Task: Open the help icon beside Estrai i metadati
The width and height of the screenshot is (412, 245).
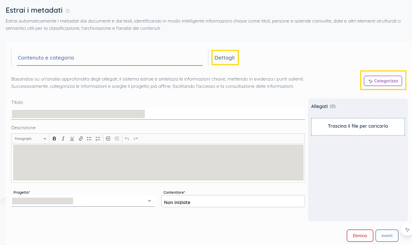Action: (68, 11)
